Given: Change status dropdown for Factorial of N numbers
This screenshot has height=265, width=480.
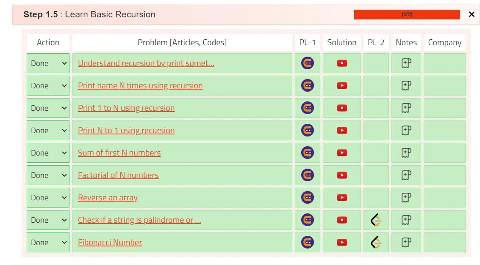Looking at the screenshot, I should [48, 175].
